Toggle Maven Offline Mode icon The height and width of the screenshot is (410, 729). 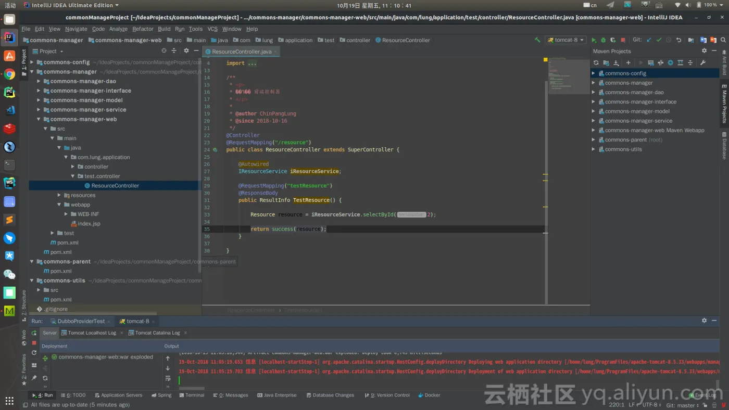pos(661,63)
